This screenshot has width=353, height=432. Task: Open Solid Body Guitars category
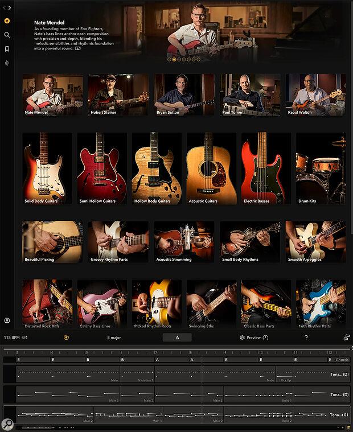(47, 168)
